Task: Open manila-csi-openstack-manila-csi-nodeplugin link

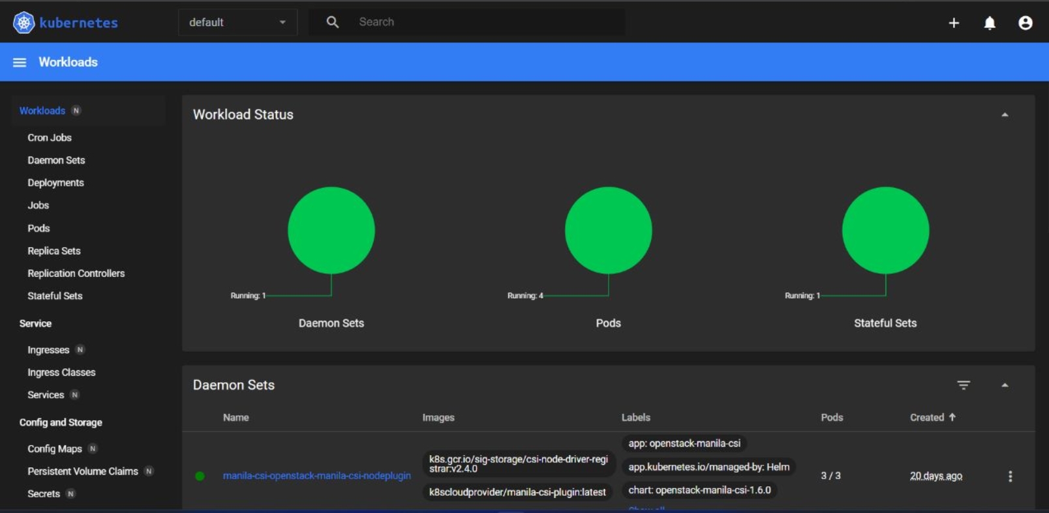Action: (x=316, y=476)
